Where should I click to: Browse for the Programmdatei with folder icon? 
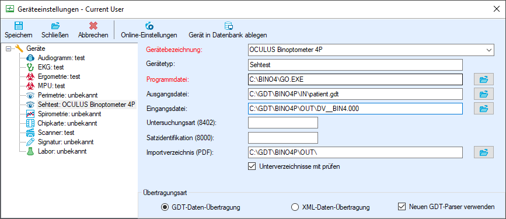click(483, 79)
